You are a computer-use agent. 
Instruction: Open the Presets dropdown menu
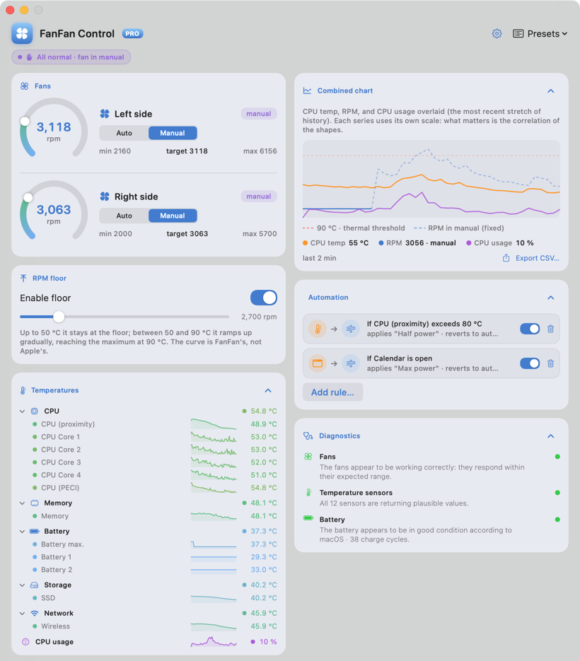540,34
